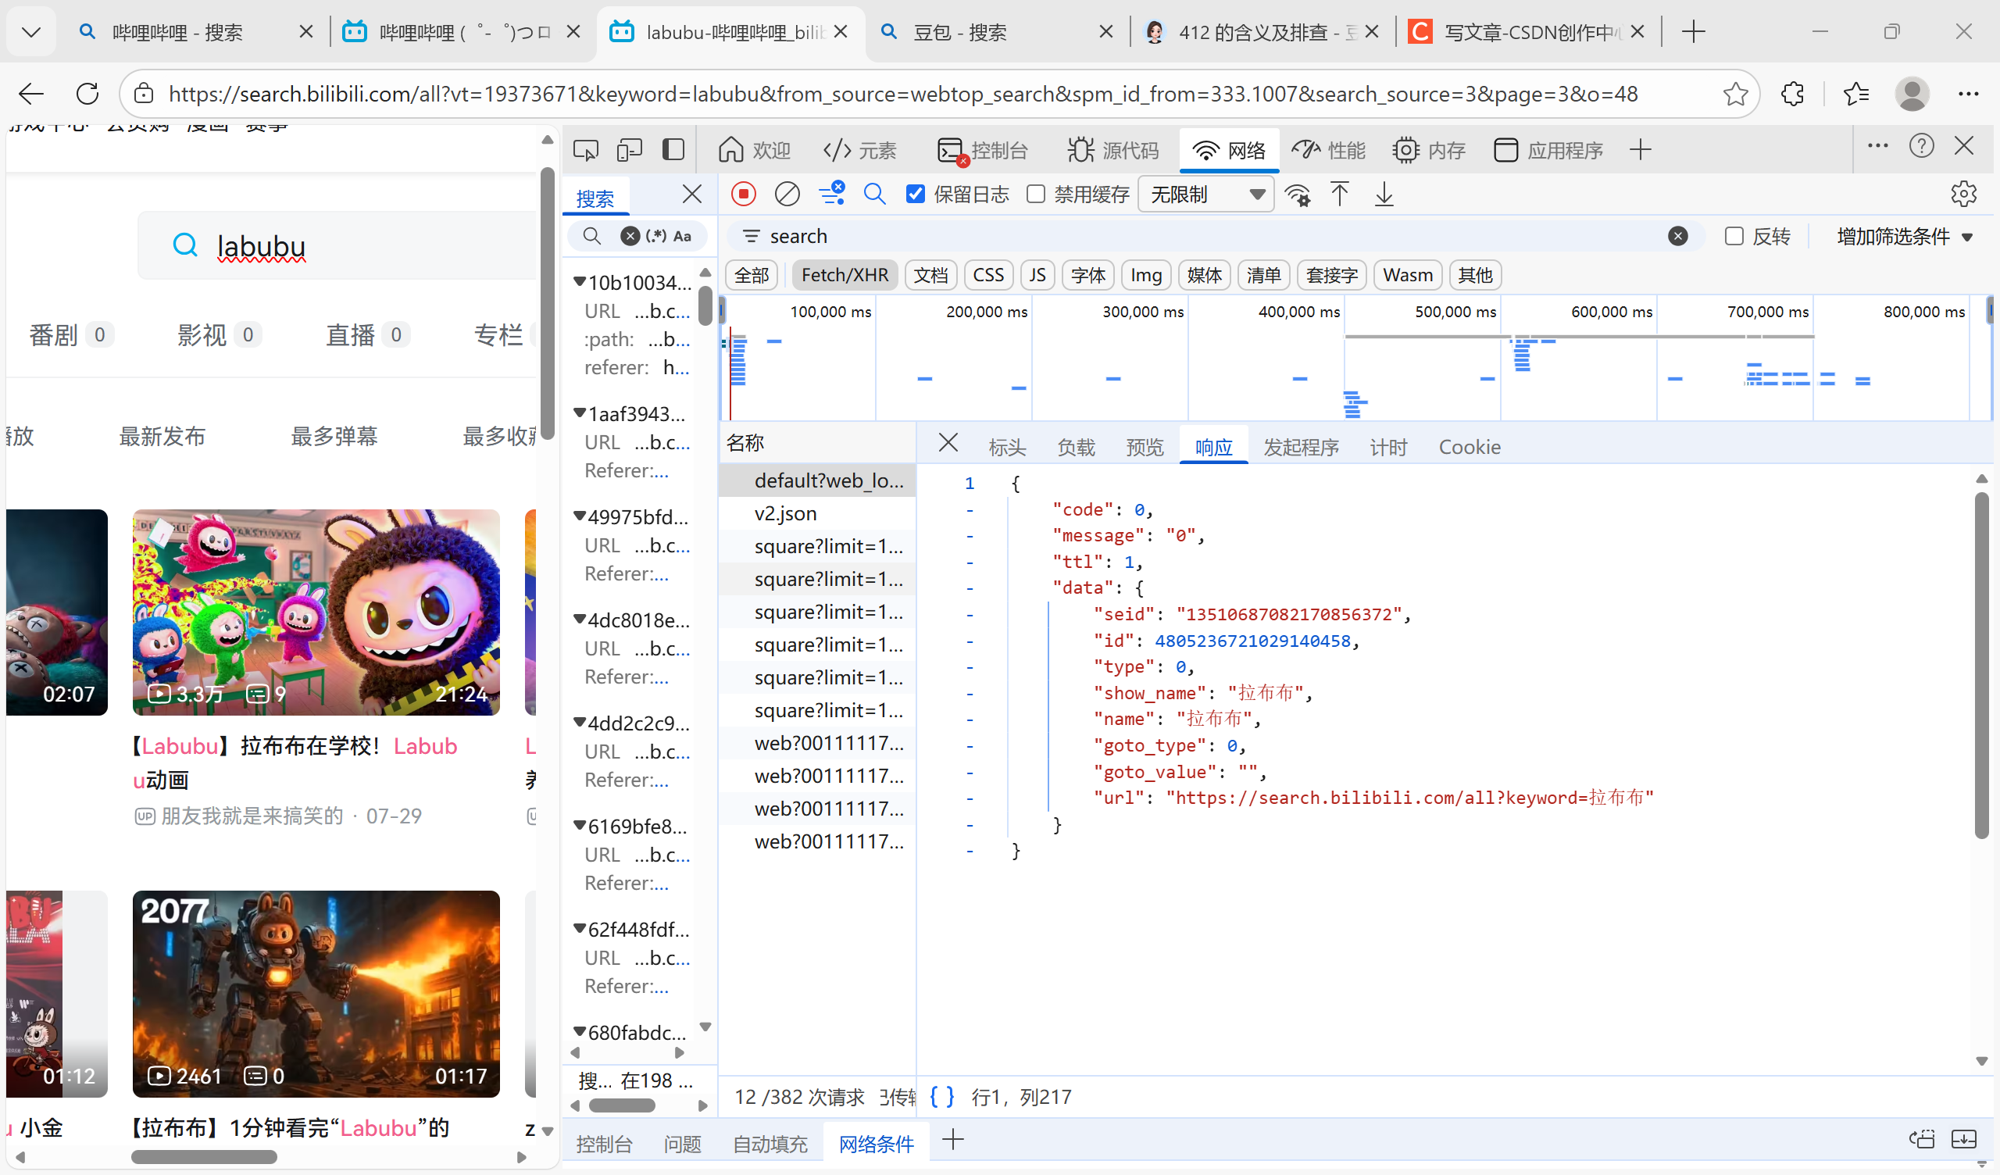
Task: Click the pretty-print braces icon
Action: (x=941, y=1096)
